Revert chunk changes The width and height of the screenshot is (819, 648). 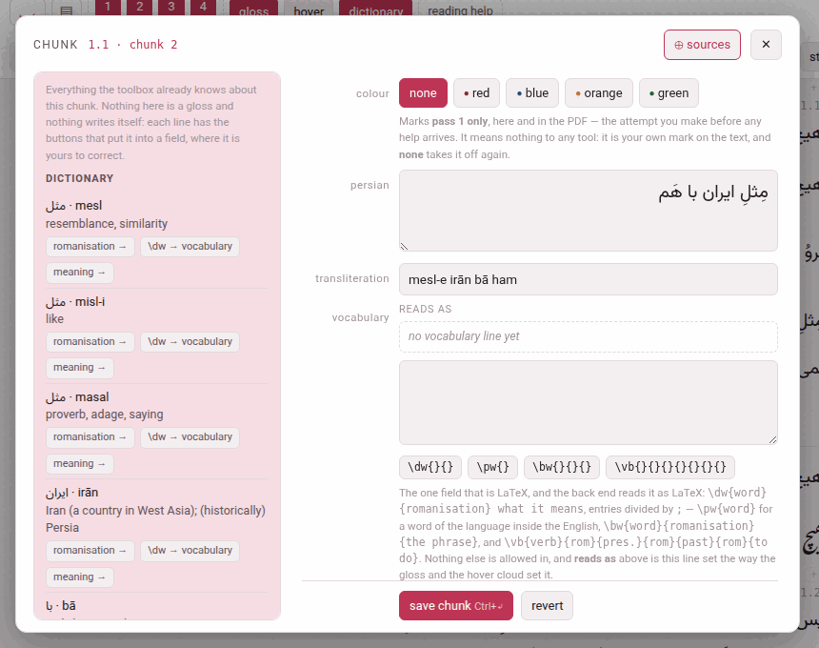coord(547,606)
